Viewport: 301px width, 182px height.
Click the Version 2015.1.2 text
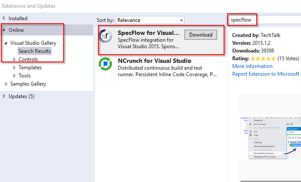point(251,43)
